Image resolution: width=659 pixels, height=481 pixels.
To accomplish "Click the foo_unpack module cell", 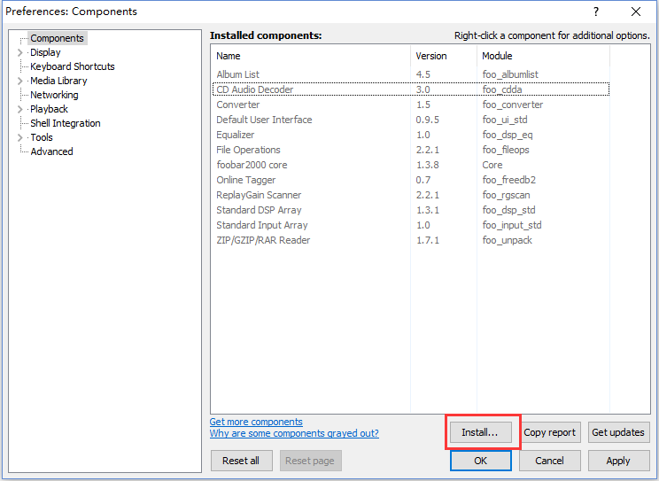I will point(508,241).
